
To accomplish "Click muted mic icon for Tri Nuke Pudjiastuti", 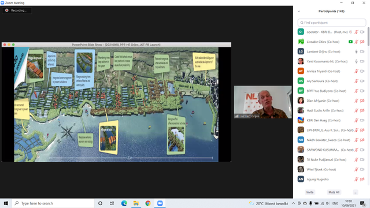I will pyautogui.click(x=356, y=159).
